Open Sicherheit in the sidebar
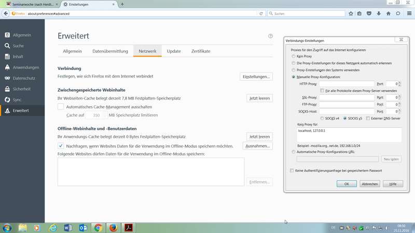Screen dimensions: 415x233 22,89
